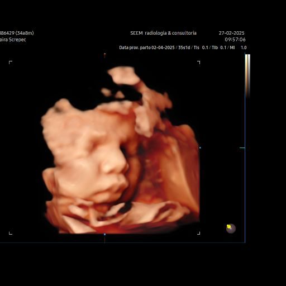This screenshot has width=286, height=286.
Task: Click the exam date 27-02-2025
Action: pos(231,33)
